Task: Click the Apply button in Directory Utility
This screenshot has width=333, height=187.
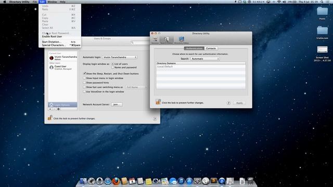Action: (239, 103)
